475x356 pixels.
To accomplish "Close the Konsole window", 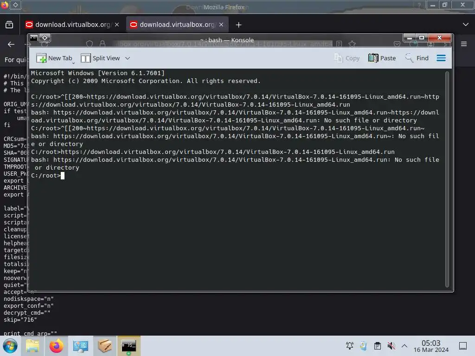I will pos(440,38).
